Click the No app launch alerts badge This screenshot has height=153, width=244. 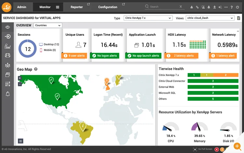click(143, 56)
